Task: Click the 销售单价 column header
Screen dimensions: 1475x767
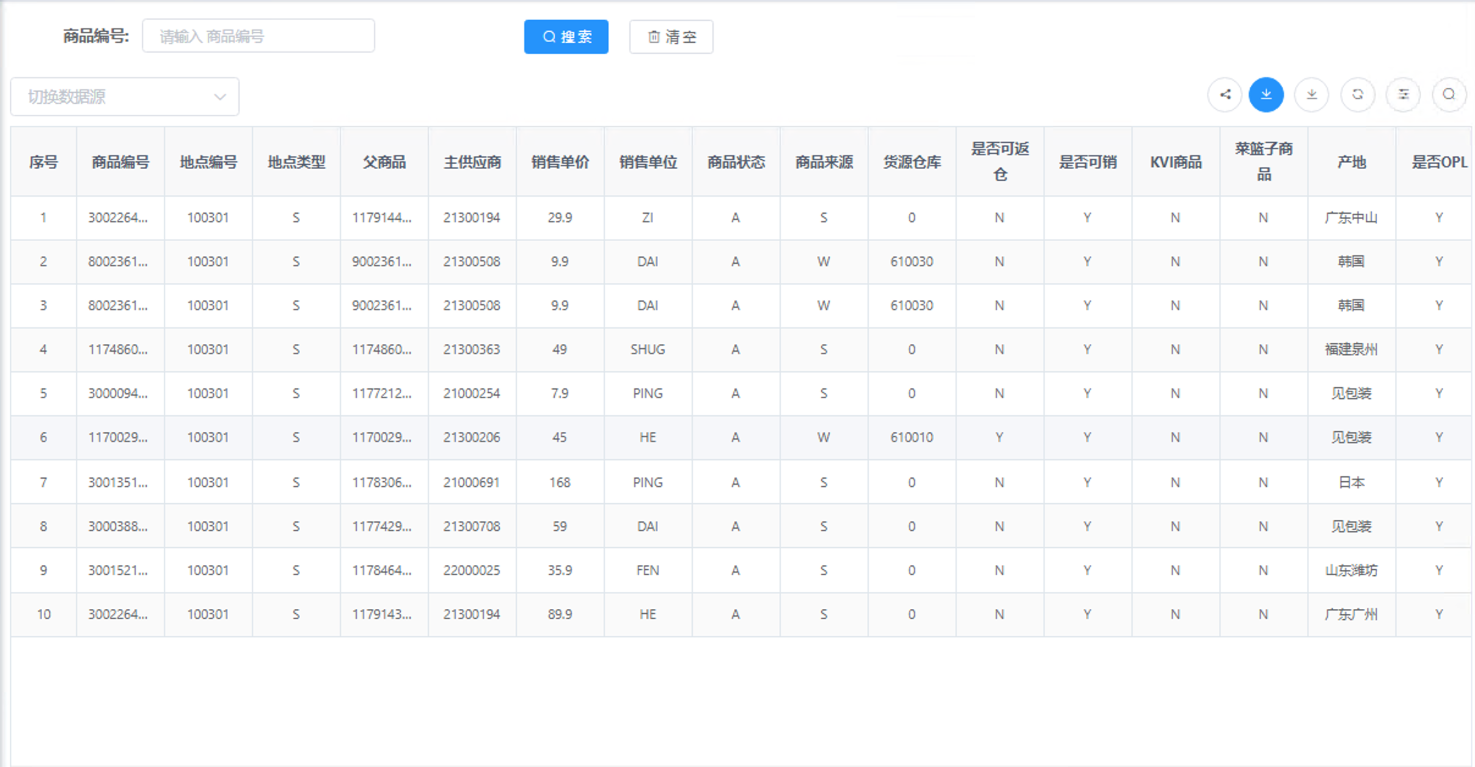Action: pyautogui.click(x=560, y=162)
